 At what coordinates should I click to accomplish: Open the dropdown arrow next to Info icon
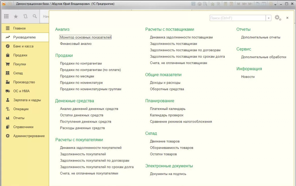point(275,4)
